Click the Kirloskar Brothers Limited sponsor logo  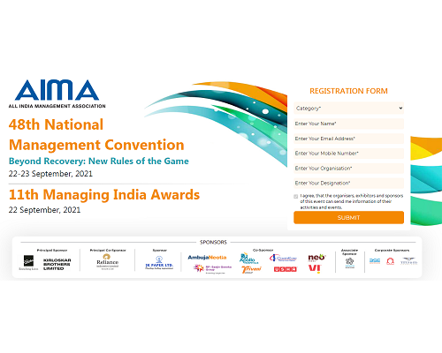(57, 264)
